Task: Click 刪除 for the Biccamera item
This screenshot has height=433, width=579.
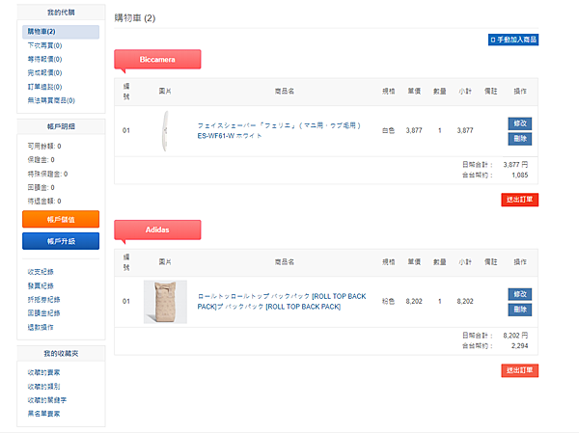Action: tap(519, 138)
